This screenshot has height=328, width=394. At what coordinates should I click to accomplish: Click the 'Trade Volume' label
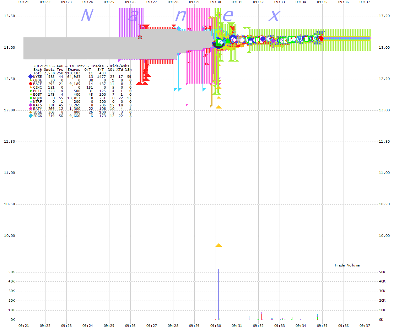click(x=347, y=265)
